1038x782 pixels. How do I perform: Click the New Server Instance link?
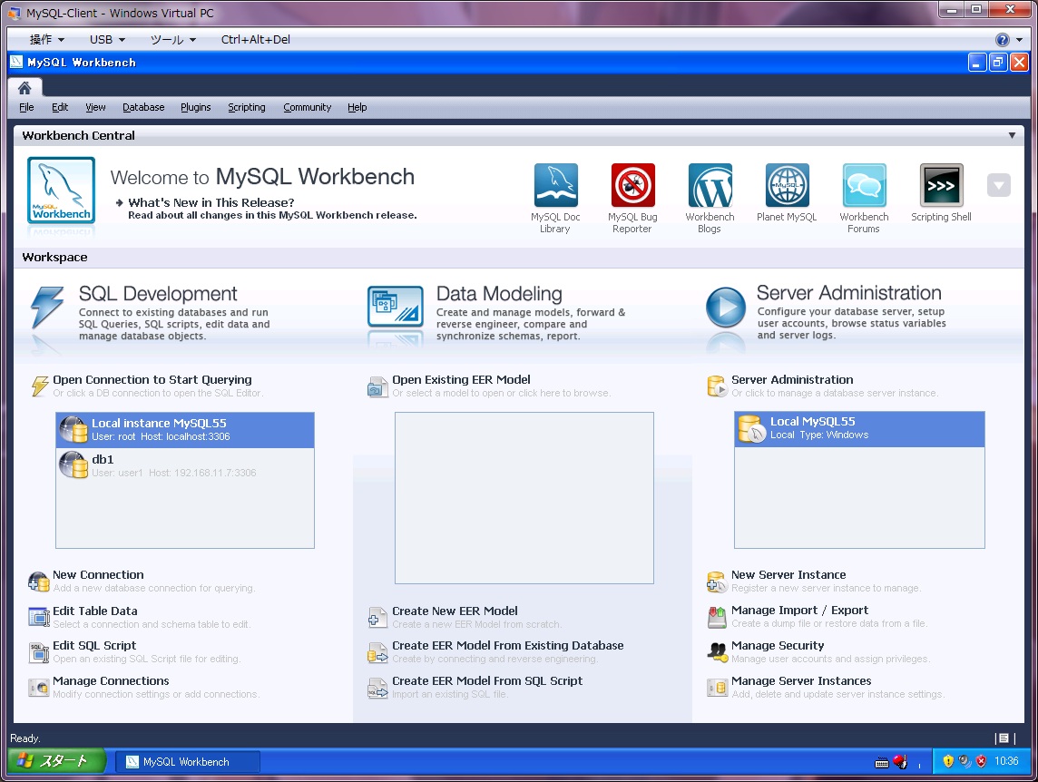click(788, 575)
